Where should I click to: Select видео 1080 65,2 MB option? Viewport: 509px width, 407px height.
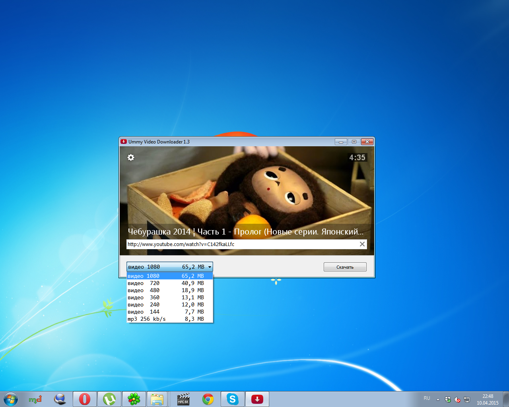tap(170, 276)
